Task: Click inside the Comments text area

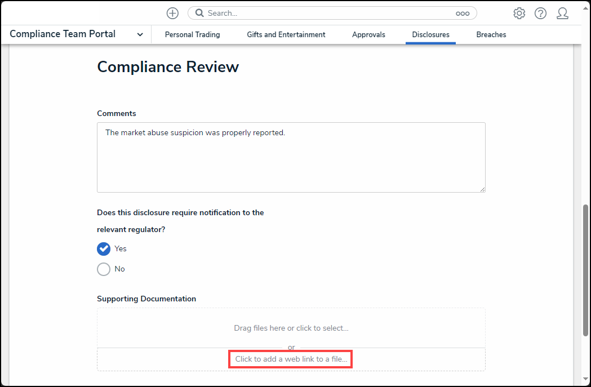Action: click(291, 158)
